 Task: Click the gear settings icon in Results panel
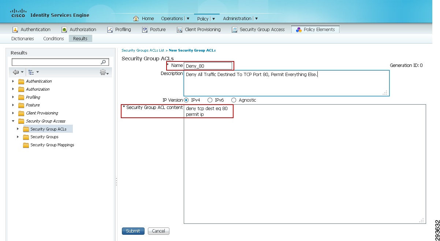coord(102,72)
